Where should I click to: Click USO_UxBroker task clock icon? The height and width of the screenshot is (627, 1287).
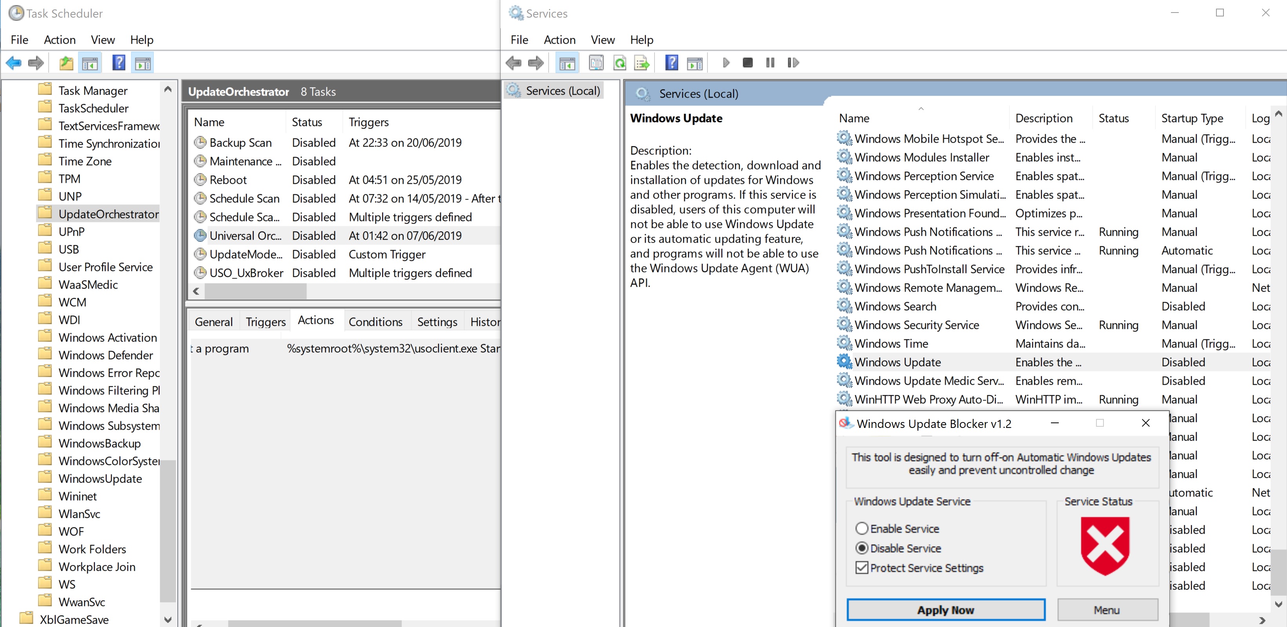(x=200, y=273)
